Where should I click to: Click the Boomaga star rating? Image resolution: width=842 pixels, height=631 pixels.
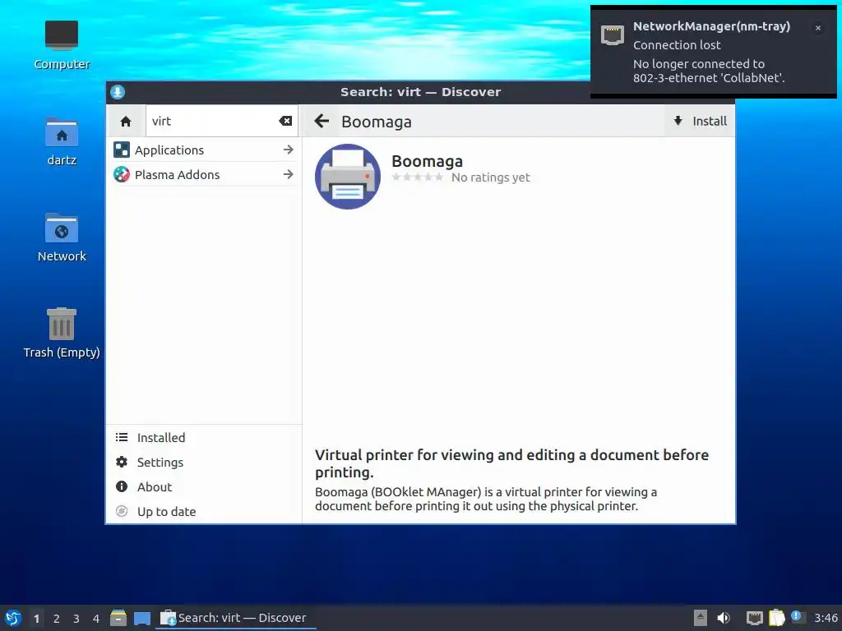(418, 177)
